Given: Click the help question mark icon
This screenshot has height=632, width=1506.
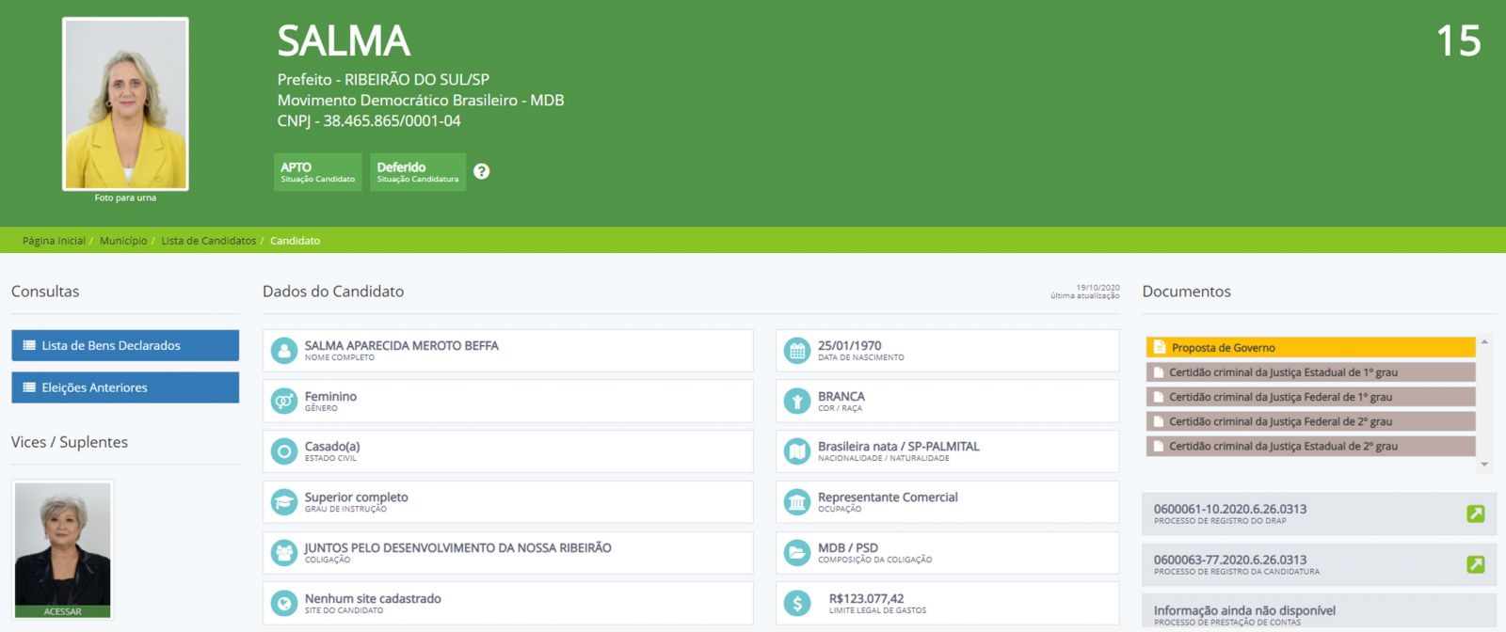Looking at the screenshot, I should pos(481,171).
